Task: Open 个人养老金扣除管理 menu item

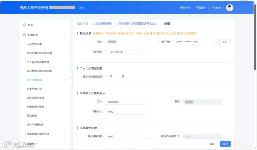Action: tap(38, 62)
